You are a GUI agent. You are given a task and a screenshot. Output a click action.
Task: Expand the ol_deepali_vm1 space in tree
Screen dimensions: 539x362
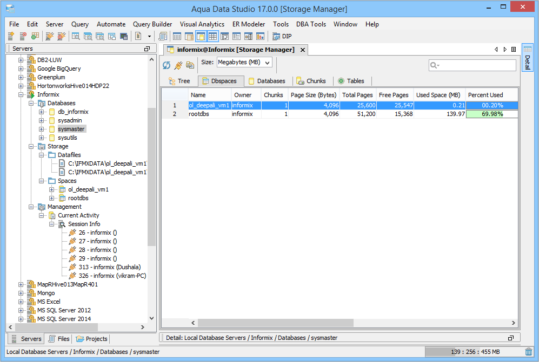pos(51,189)
